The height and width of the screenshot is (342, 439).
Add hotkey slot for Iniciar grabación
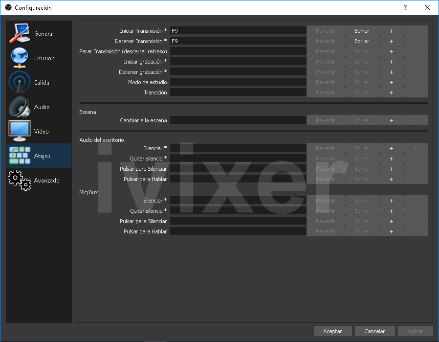click(392, 62)
